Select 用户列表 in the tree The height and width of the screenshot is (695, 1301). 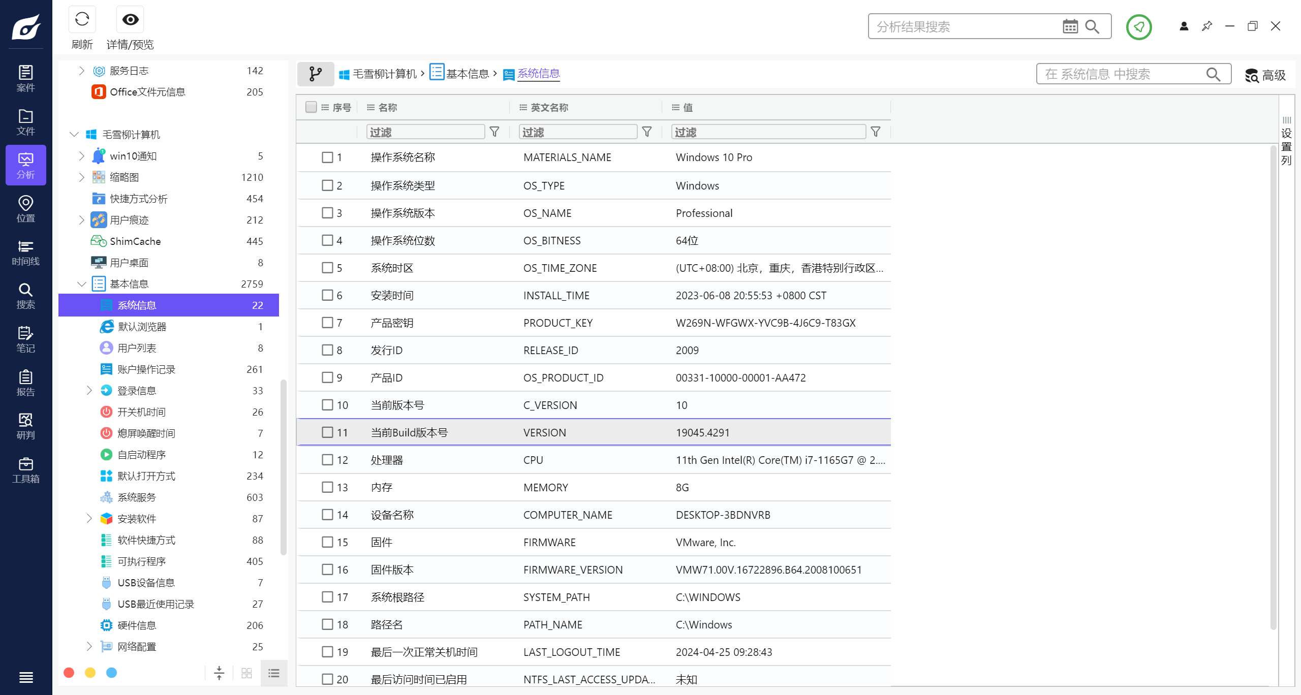pos(137,348)
